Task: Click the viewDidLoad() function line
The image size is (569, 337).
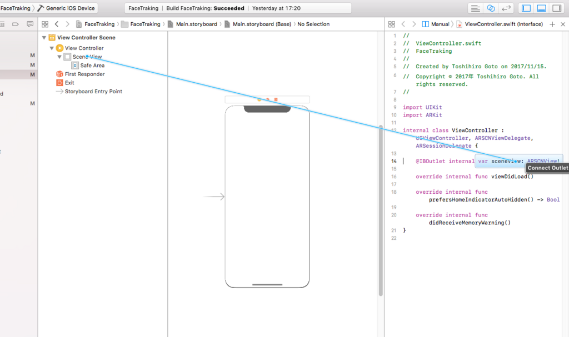Action: tap(475, 177)
